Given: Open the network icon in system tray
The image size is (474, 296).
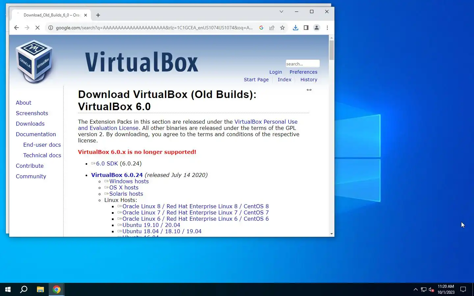Looking at the screenshot, I should point(424,289).
